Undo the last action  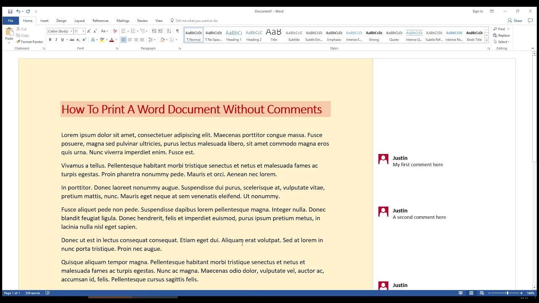pyautogui.click(x=18, y=11)
